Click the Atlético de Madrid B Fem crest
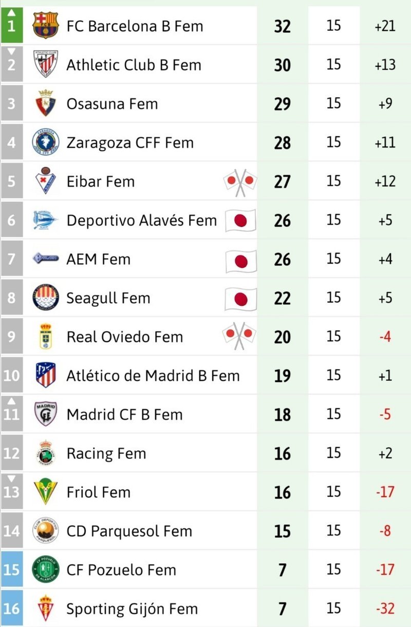The height and width of the screenshot is (627, 411). pyautogui.click(x=46, y=375)
